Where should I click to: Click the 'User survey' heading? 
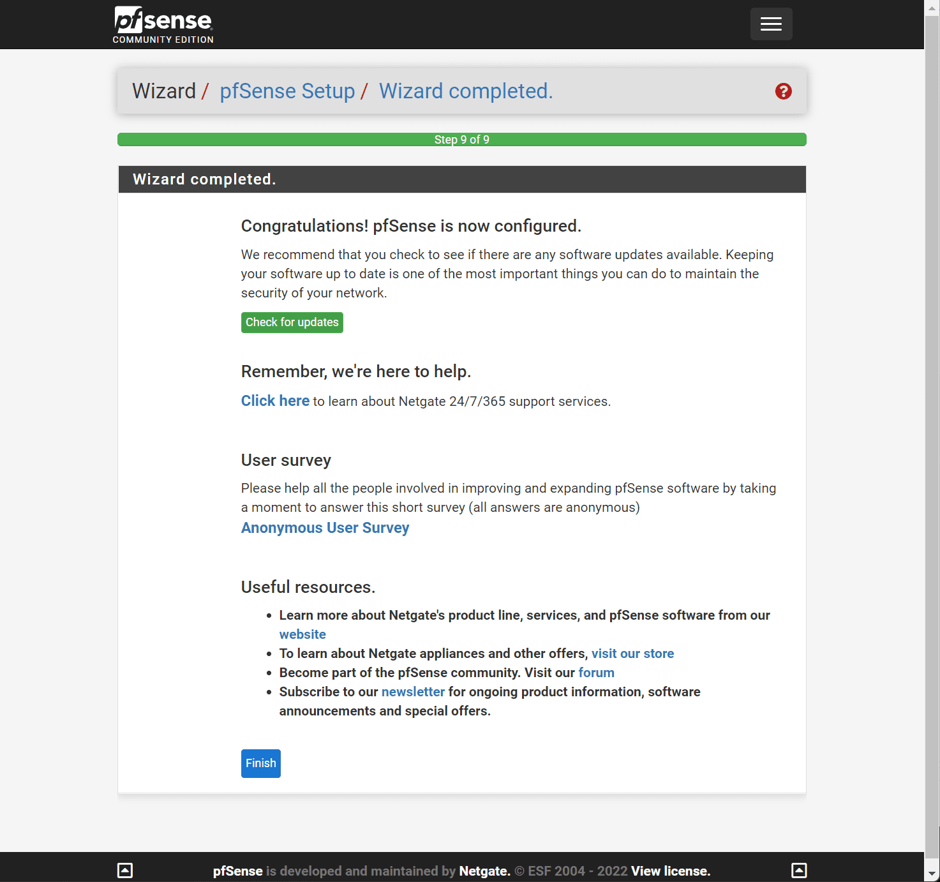[x=286, y=460]
